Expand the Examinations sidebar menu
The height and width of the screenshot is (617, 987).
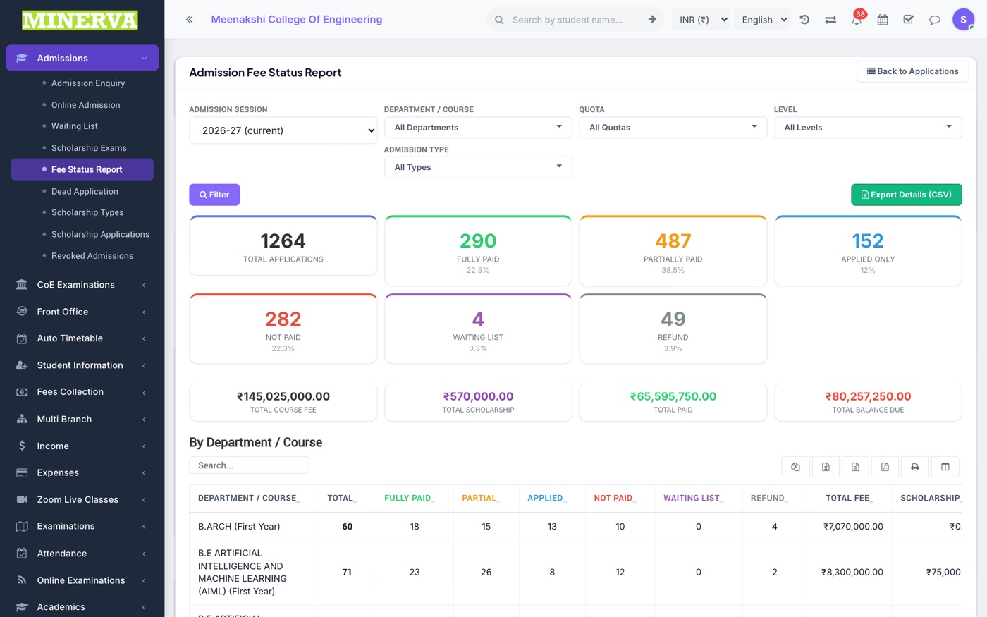point(82,526)
